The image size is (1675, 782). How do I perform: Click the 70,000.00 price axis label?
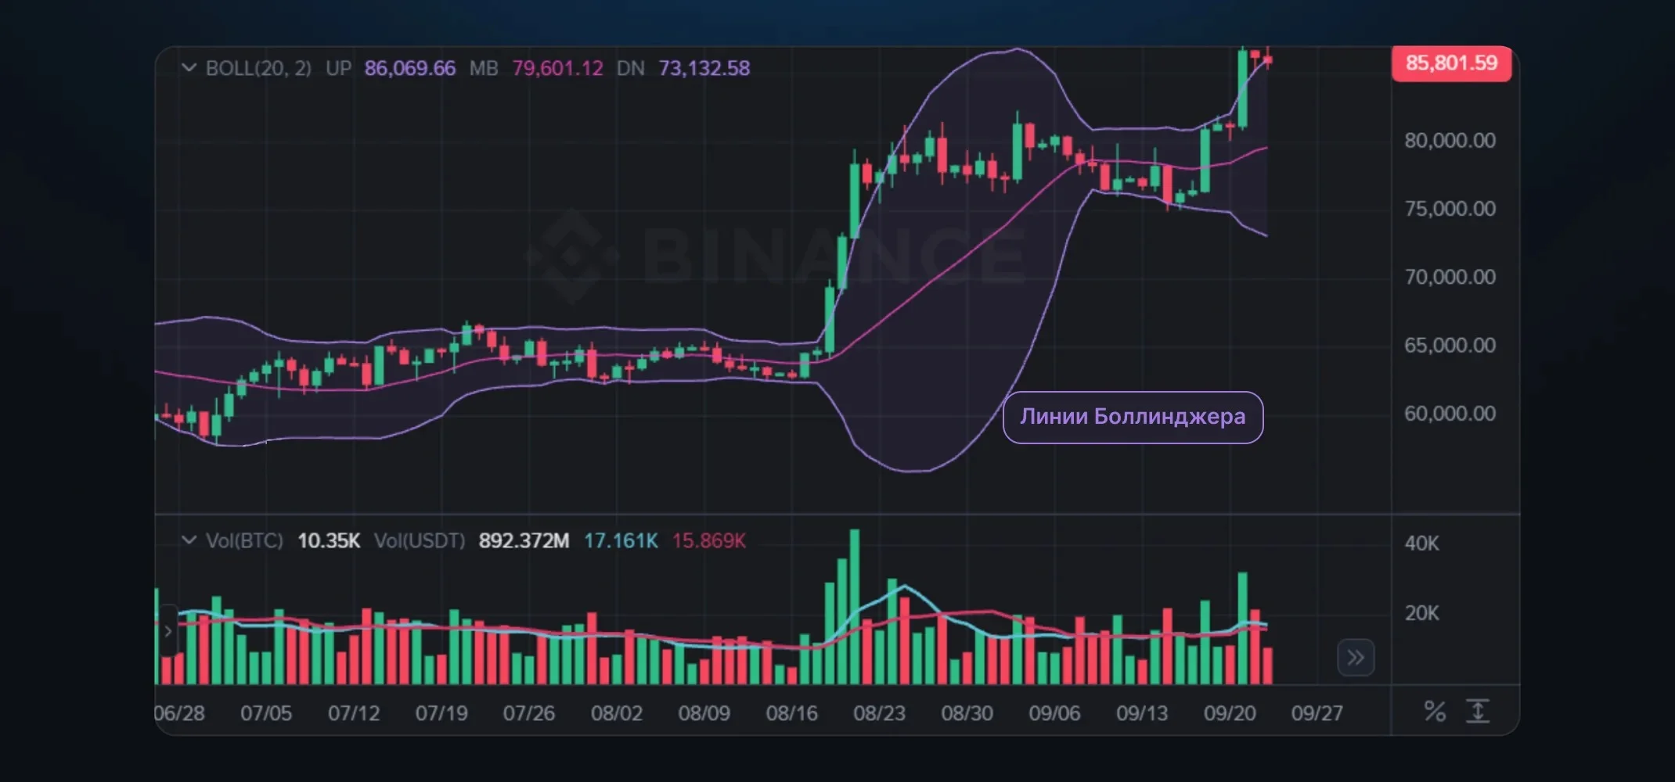click(x=1450, y=277)
